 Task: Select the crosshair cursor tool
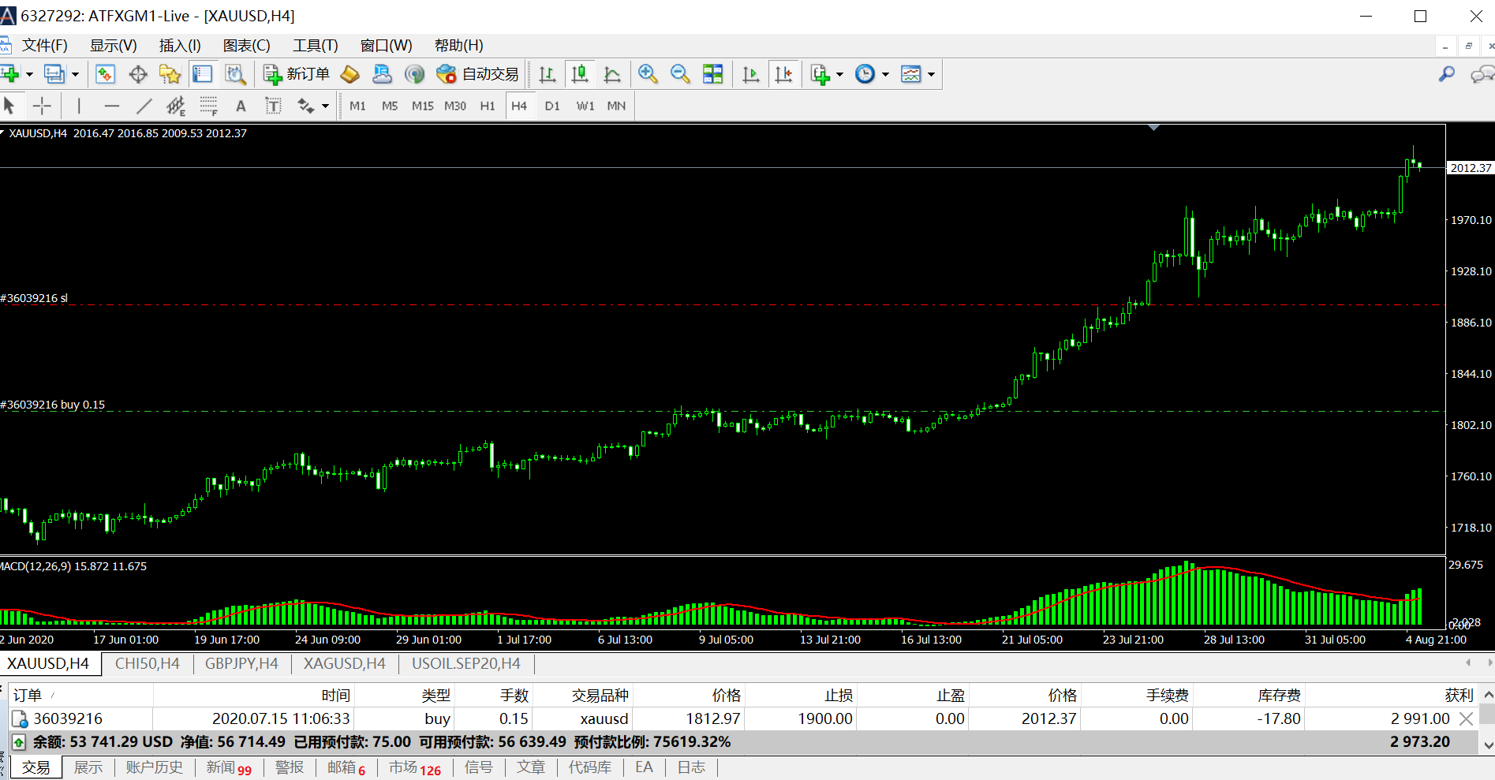[x=43, y=106]
